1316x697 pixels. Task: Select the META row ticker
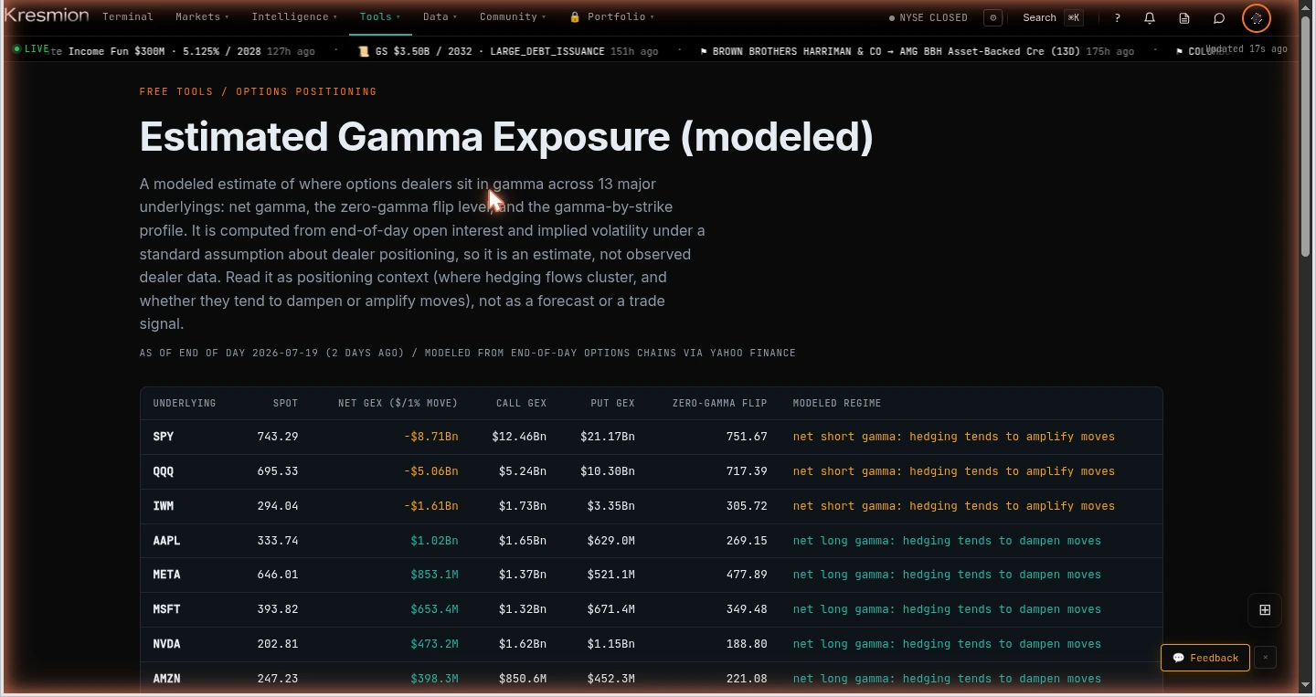point(166,575)
